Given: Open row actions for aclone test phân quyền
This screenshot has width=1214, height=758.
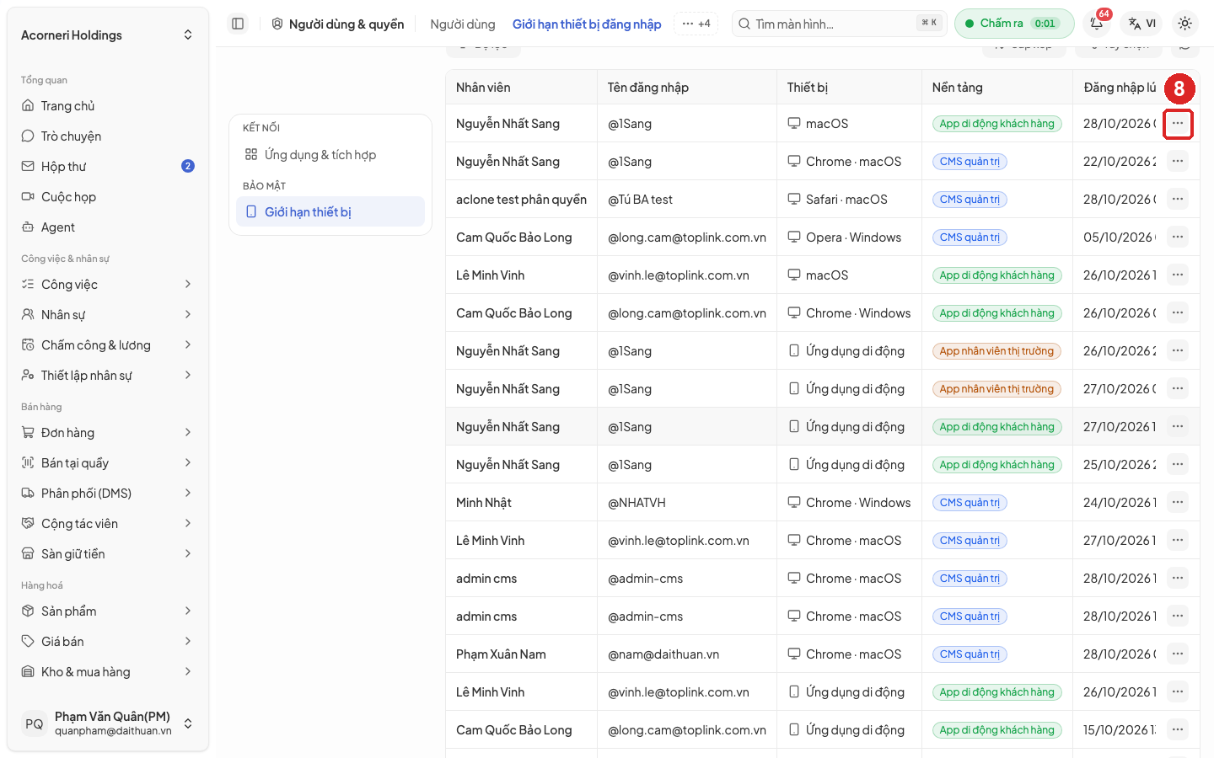Looking at the screenshot, I should [x=1178, y=200].
